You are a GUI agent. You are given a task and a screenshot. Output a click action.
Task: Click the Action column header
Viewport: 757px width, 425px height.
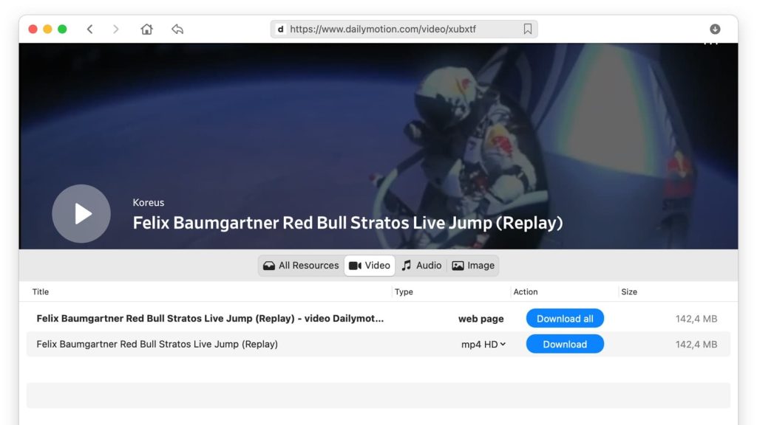526,291
